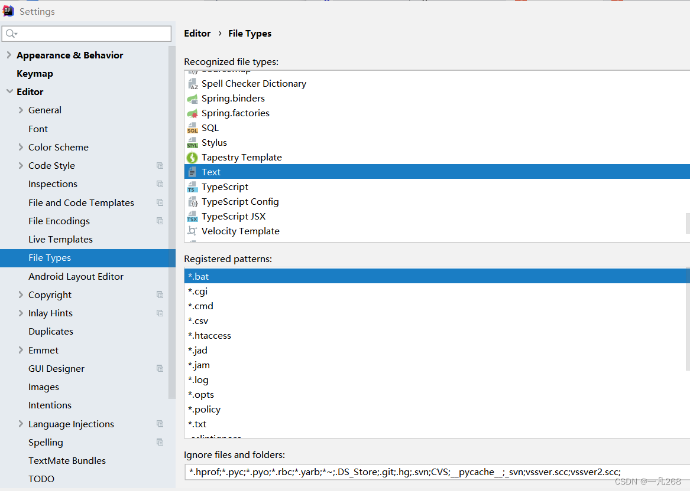
Task: Click the Velocity Template icon
Action: tap(193, 231)
